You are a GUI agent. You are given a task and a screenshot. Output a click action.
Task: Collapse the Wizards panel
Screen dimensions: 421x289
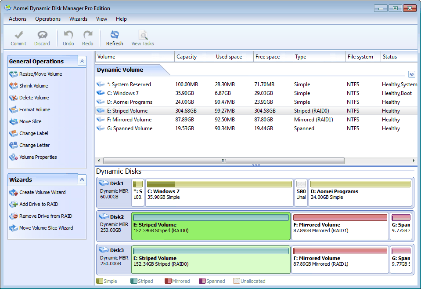[82, 179]
